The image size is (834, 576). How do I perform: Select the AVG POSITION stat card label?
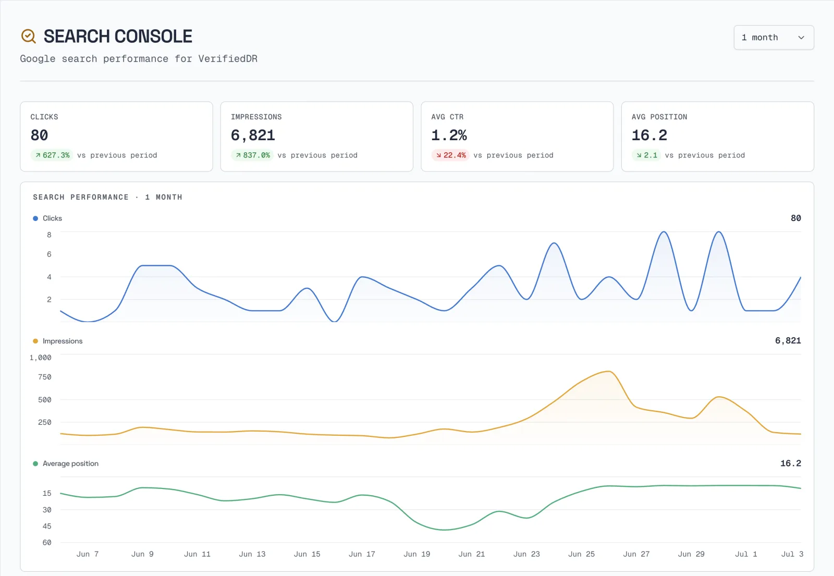659,117
